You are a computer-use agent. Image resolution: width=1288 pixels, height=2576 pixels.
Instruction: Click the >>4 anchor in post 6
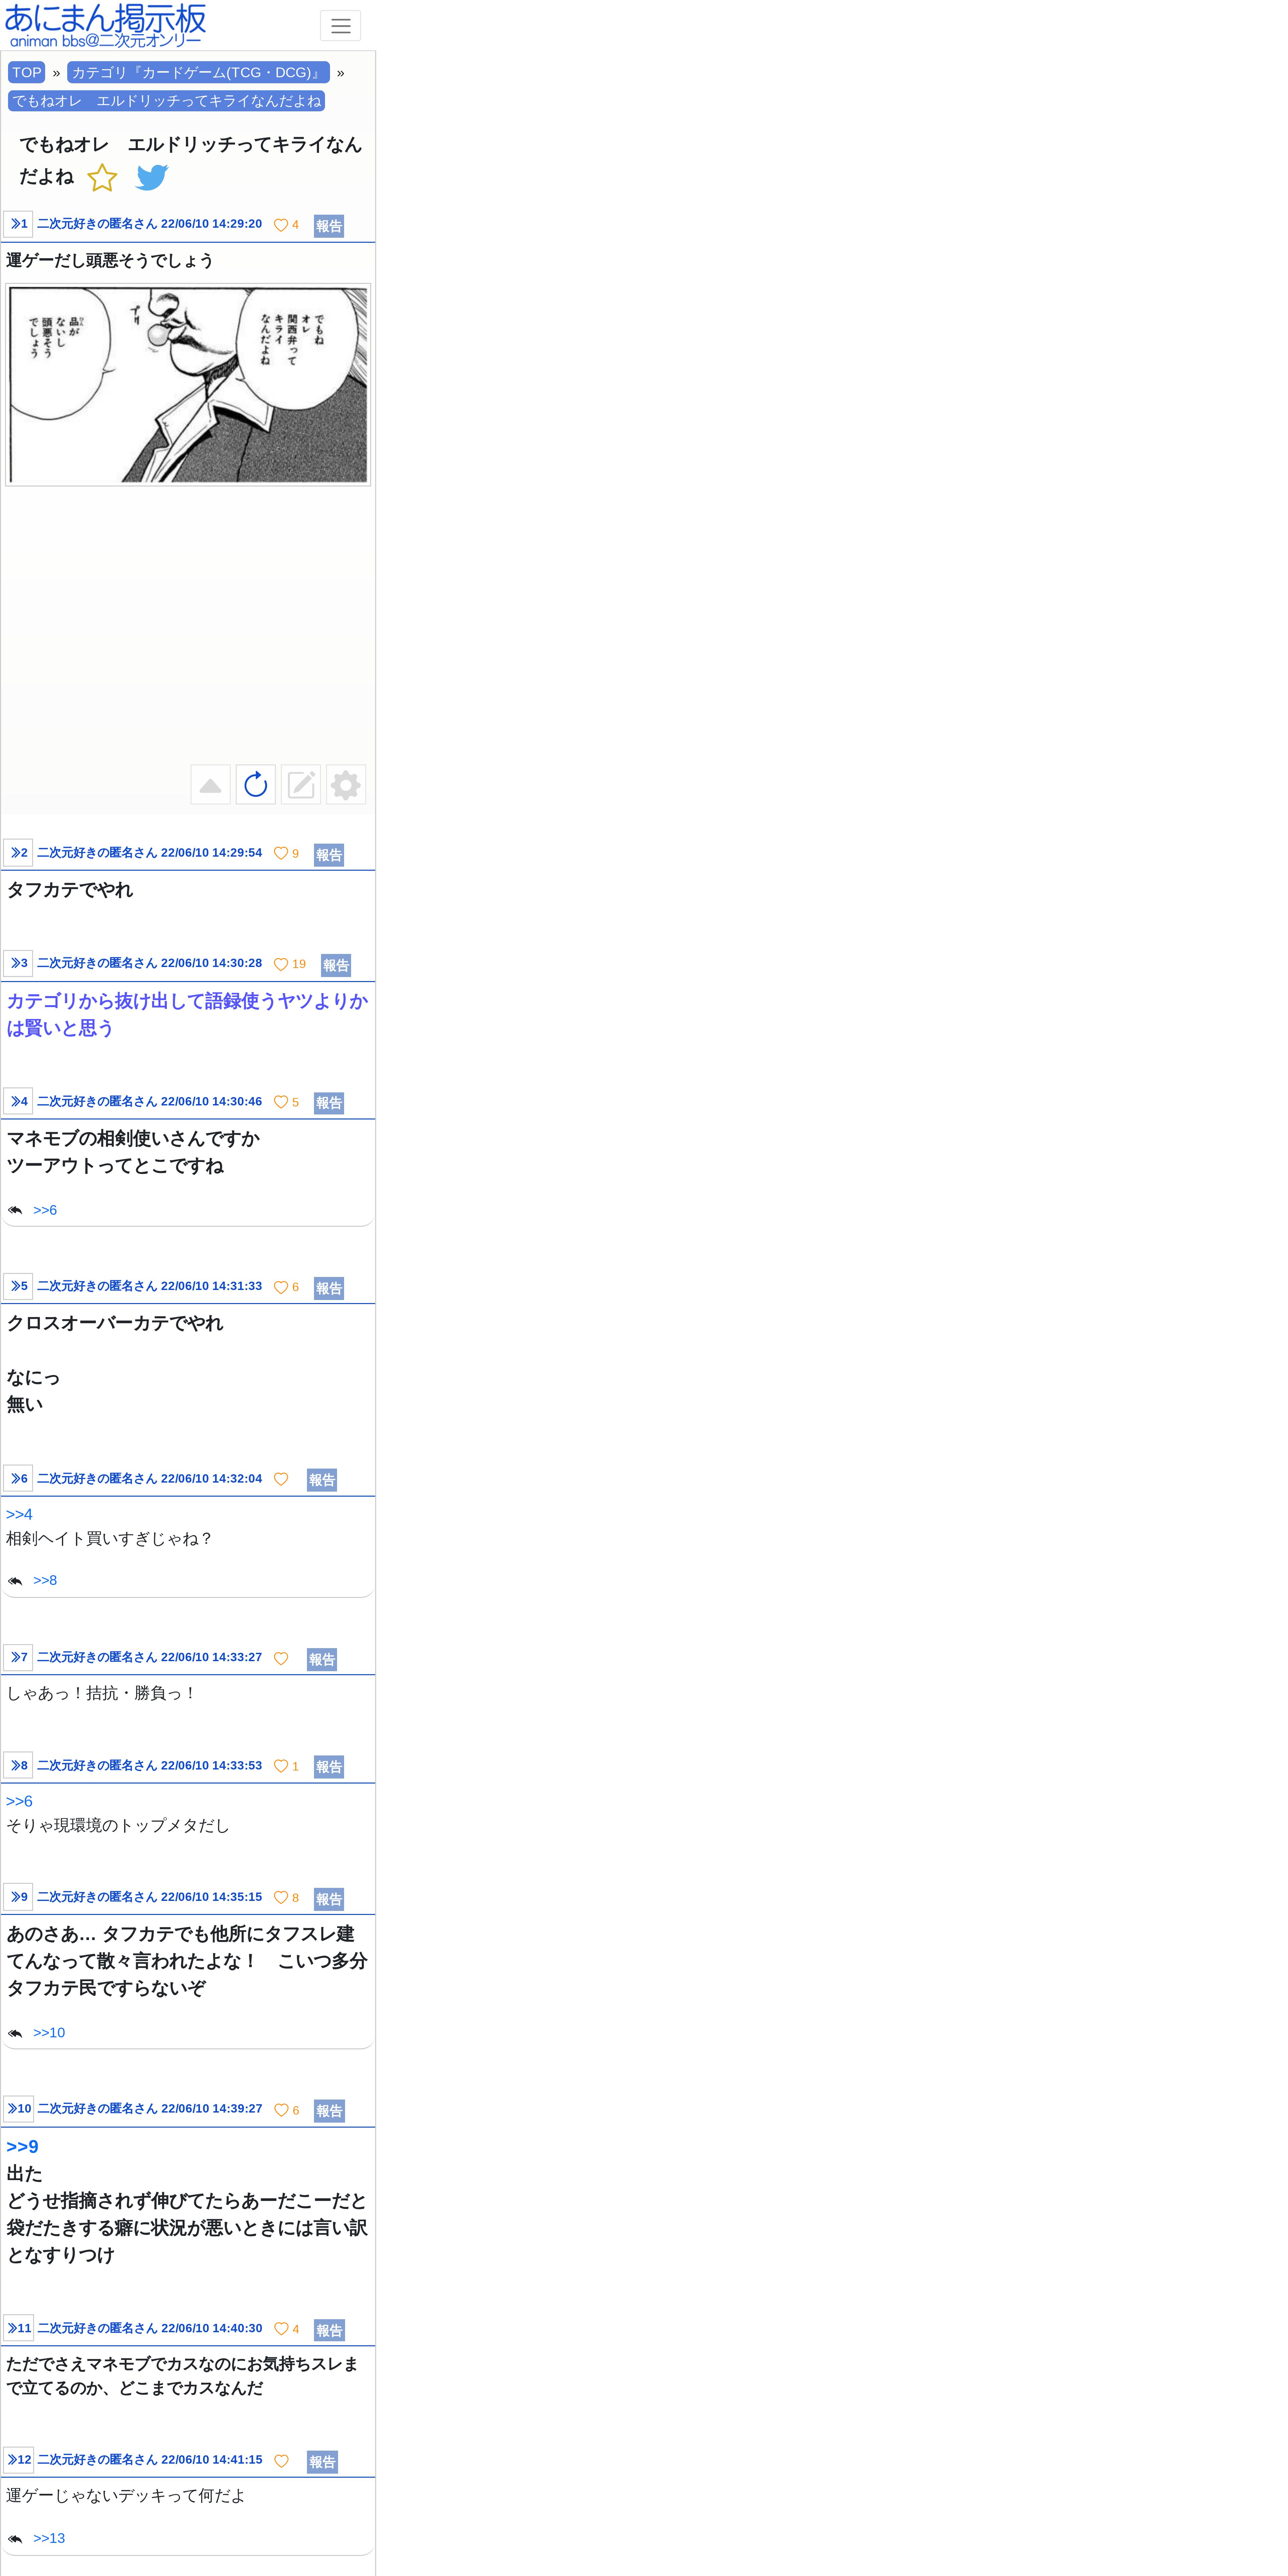click(19, 1515)
